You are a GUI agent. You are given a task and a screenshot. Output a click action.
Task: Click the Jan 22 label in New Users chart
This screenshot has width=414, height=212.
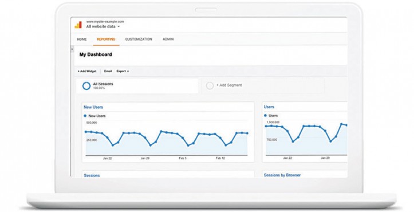pos(107,158)
